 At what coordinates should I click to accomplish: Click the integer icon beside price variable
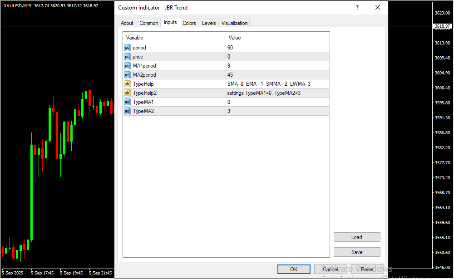click(x=127, y=57)
